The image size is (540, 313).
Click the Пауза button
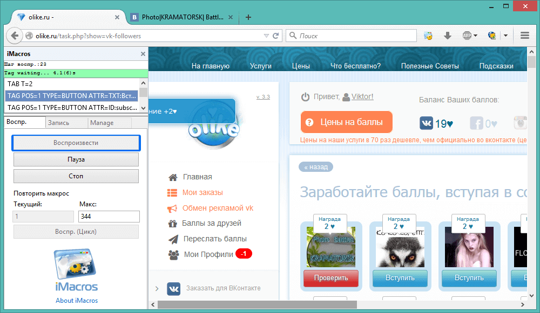point(76,159)
